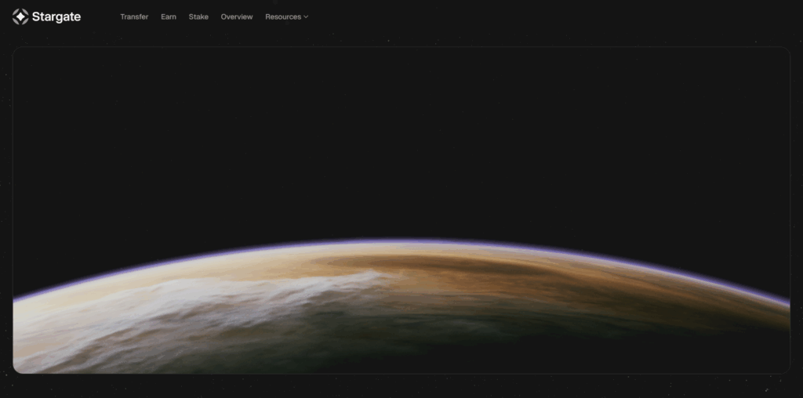
Task: Click the dark empty space in hero banner center
Action: pos(401,141)
